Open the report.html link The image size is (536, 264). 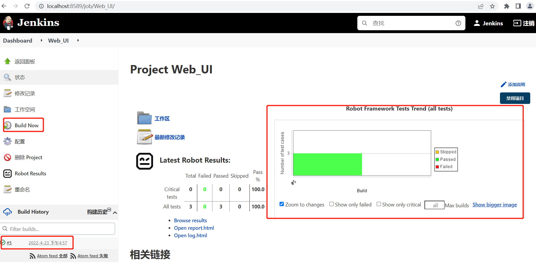pos(194,228)
